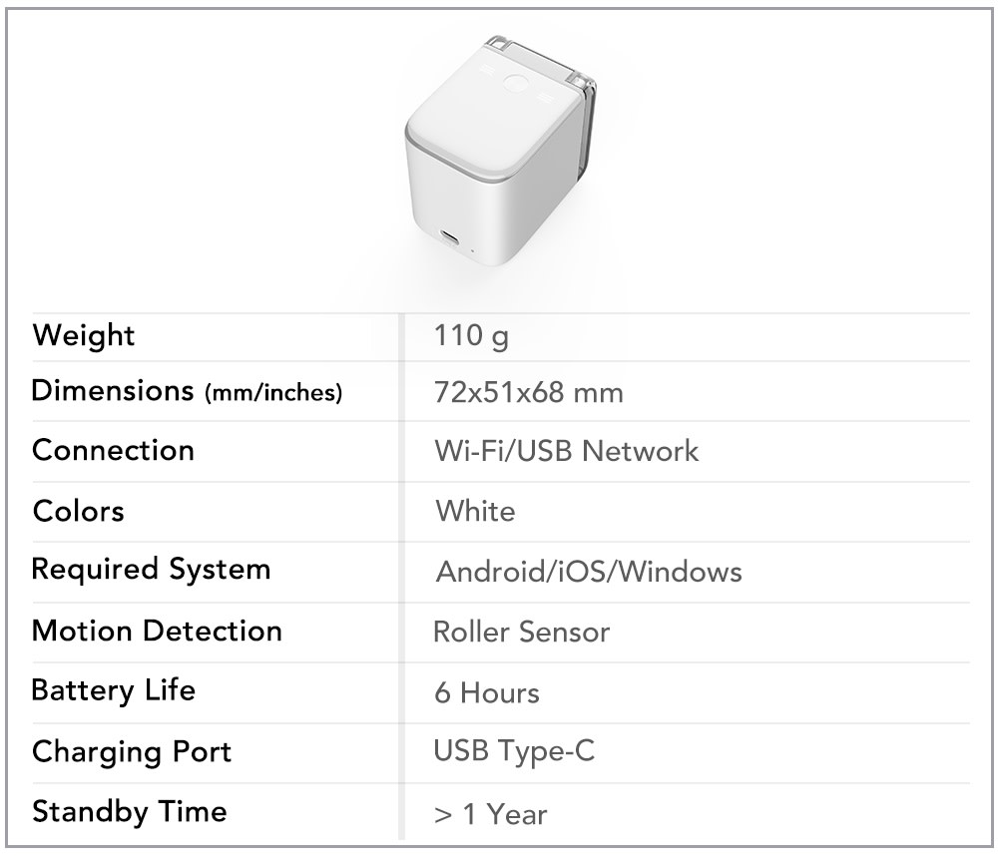998x864 pixels.
Task: Select the Charging Port label
Action: click(x=132, y=752)
